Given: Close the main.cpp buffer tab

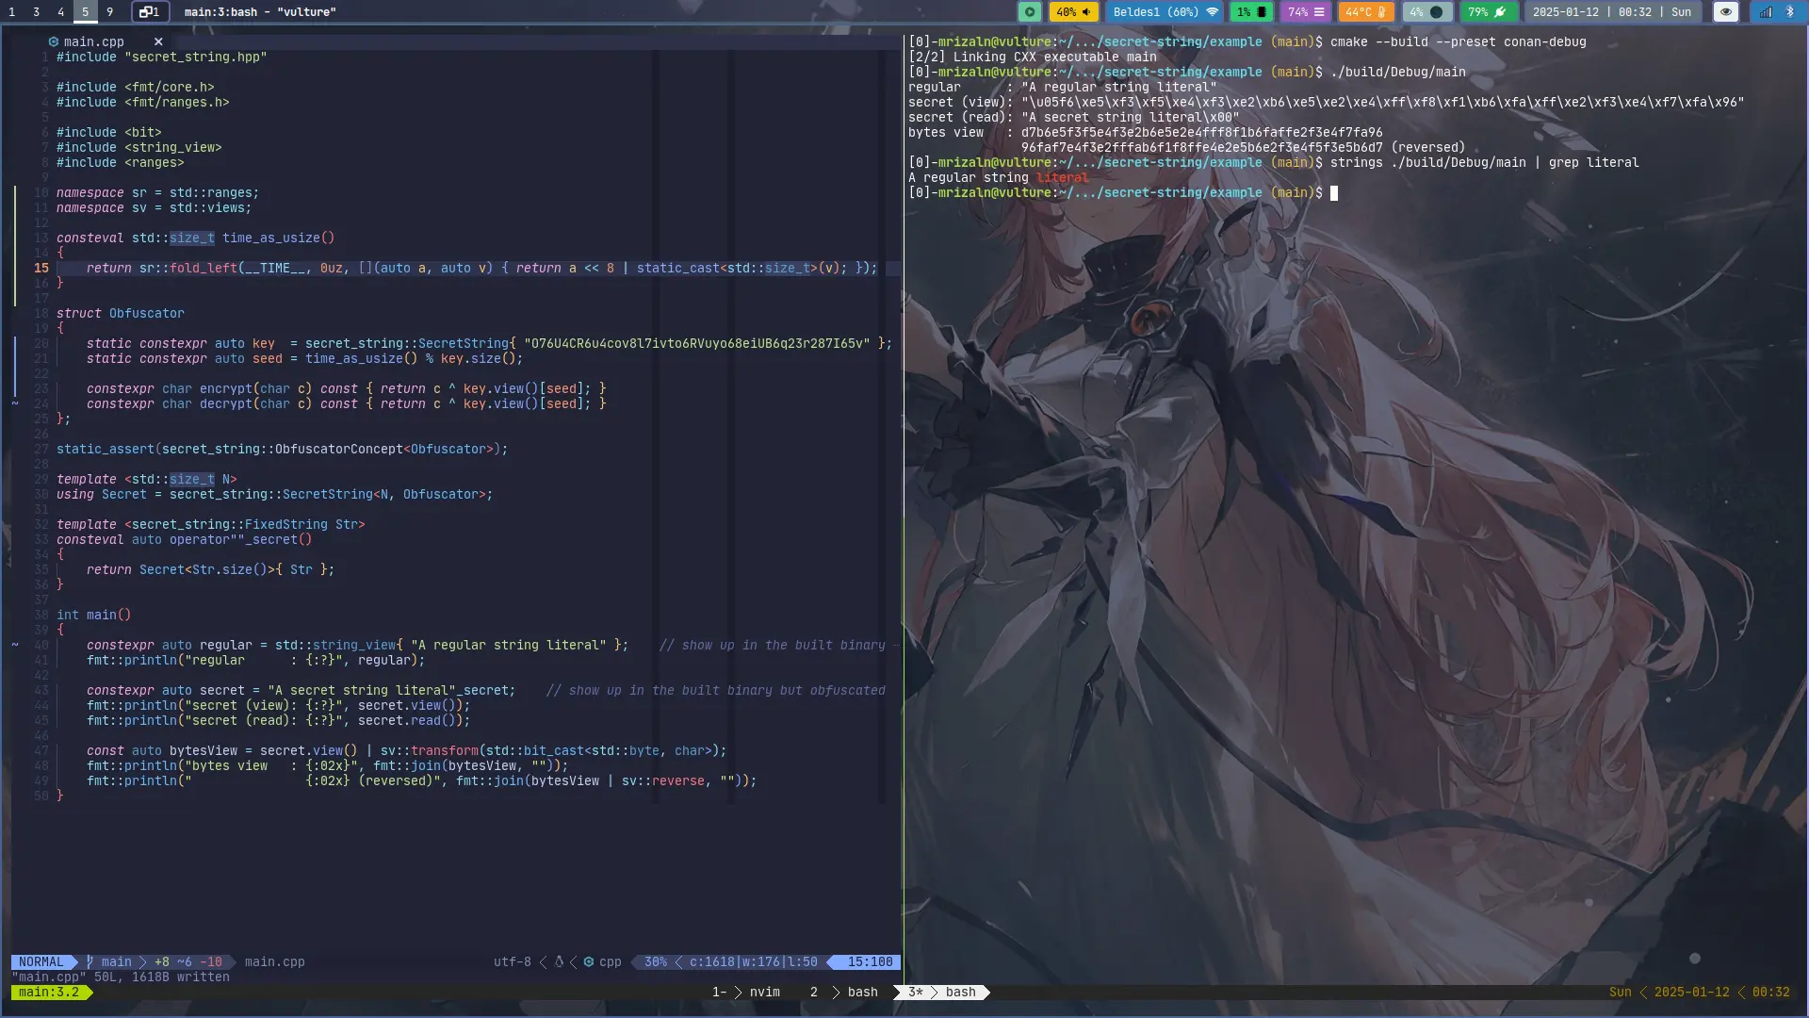Looking at the screenshot, I should [158, 41].
